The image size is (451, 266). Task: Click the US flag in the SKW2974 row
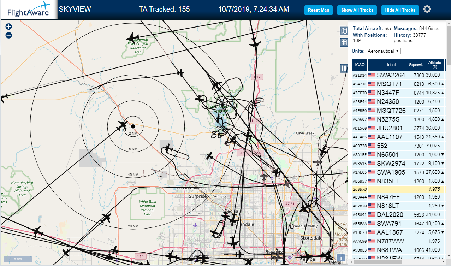(372, 163)
